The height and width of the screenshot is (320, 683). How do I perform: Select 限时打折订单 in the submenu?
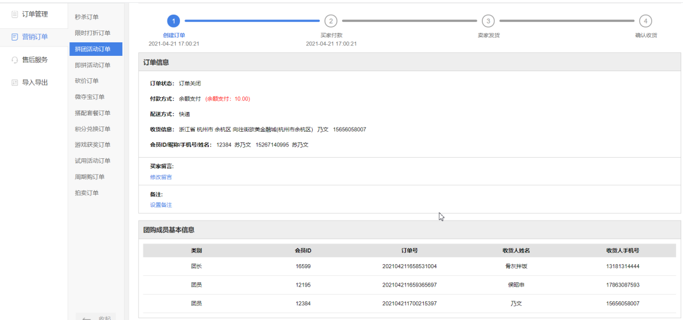(x=92, y=33)
